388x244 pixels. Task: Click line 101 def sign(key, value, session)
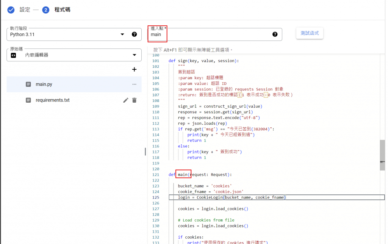203,61
